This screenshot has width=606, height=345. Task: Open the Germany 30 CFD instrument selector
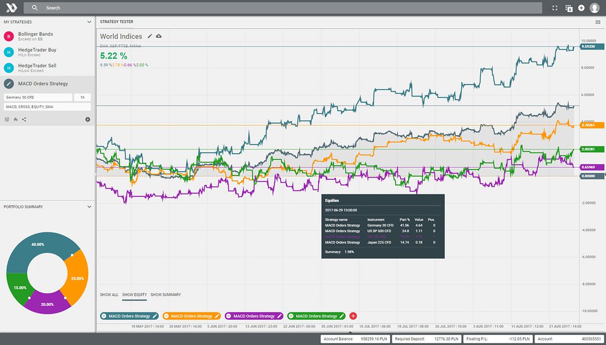tap(38, 97)
